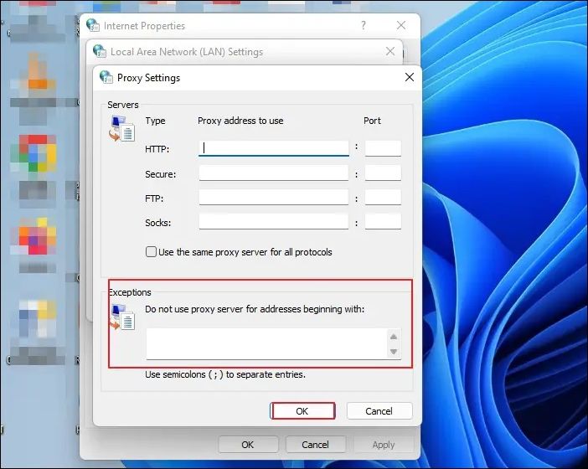Viewport: 588px width, 469px height.
Task: Cancel the Proxy Settings dialog
Action: click(x=379, y=411)
